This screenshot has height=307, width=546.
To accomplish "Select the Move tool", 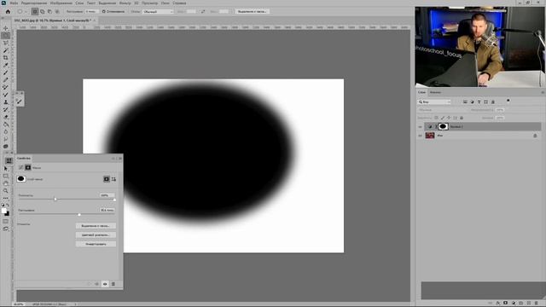I will coord(6,28).
